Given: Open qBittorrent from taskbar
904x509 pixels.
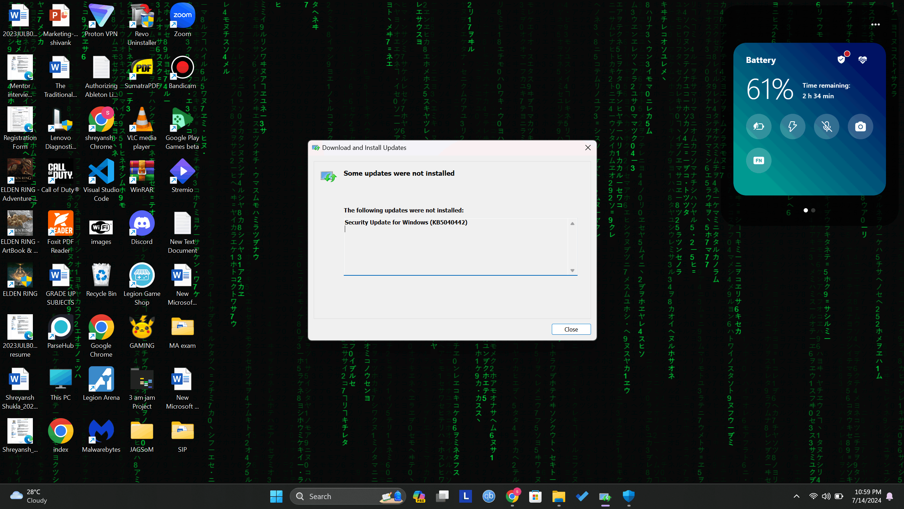Looking at the screenshot, I should [489, 496].
